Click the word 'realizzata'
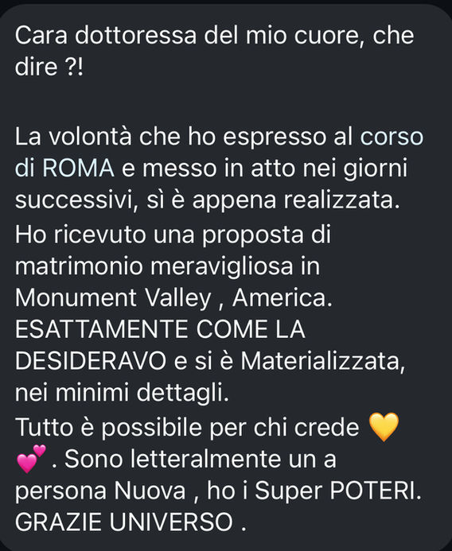Image resolution: width=452 pixels, height=551 pixels. tap(340, 200)
